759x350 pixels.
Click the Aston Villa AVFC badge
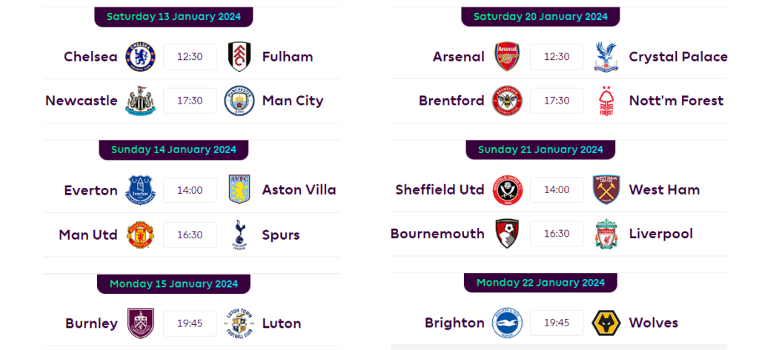click(239, 189)
